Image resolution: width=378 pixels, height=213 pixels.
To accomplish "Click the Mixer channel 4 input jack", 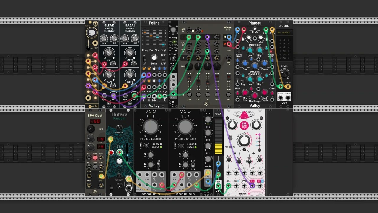I will click(x=217, y=37).
